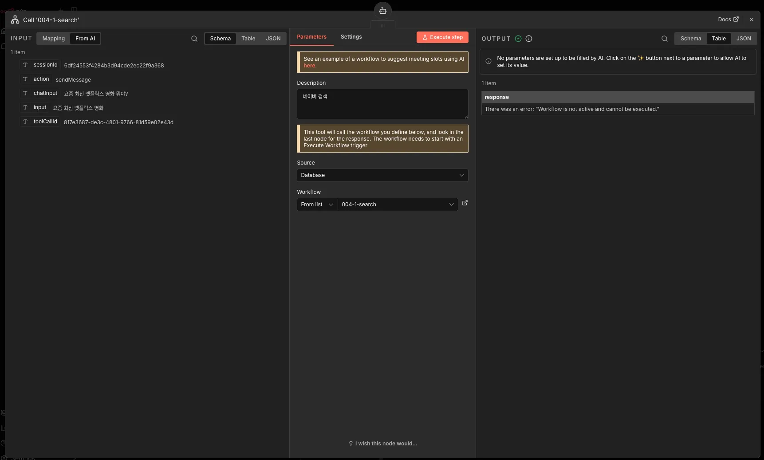Open the Docs external link
This screenshot has height=460, width=764.
728,20
